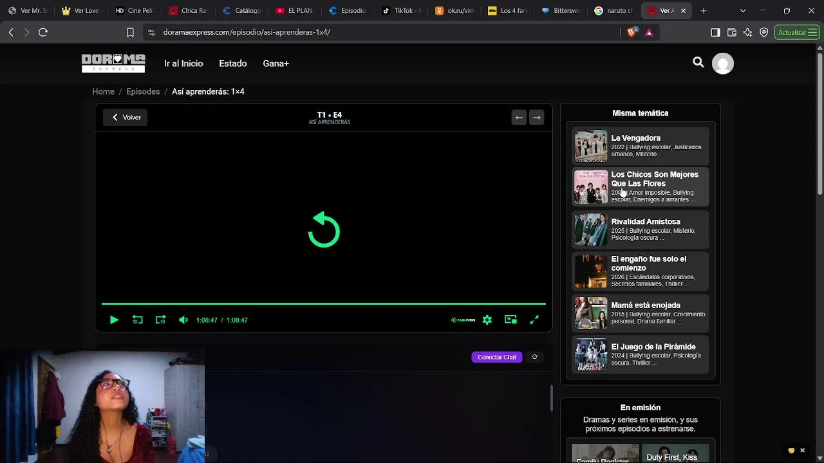Open the Duty First, Kiss card

[675, 453]
